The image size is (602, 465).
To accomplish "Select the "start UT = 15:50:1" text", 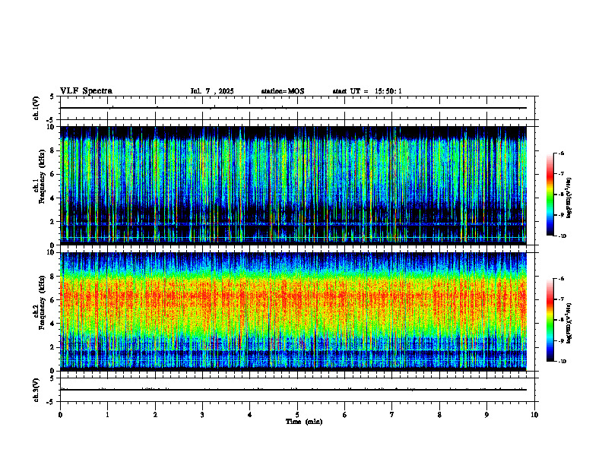I will point(367,91).
